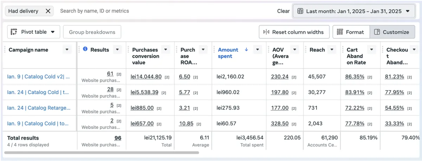Open Campaign name column dropdown arrow
The image size is (422, 161).
click(67, 50)
